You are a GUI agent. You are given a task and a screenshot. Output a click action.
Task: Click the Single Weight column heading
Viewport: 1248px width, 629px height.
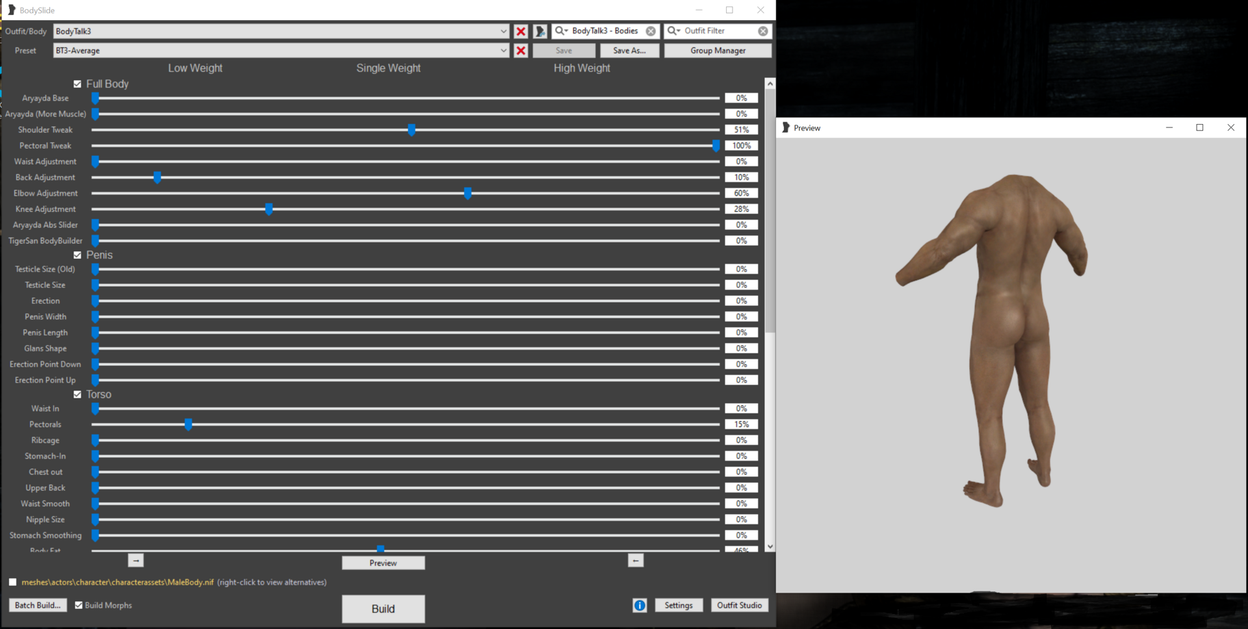pyautogui.click(x=388, y=68)
